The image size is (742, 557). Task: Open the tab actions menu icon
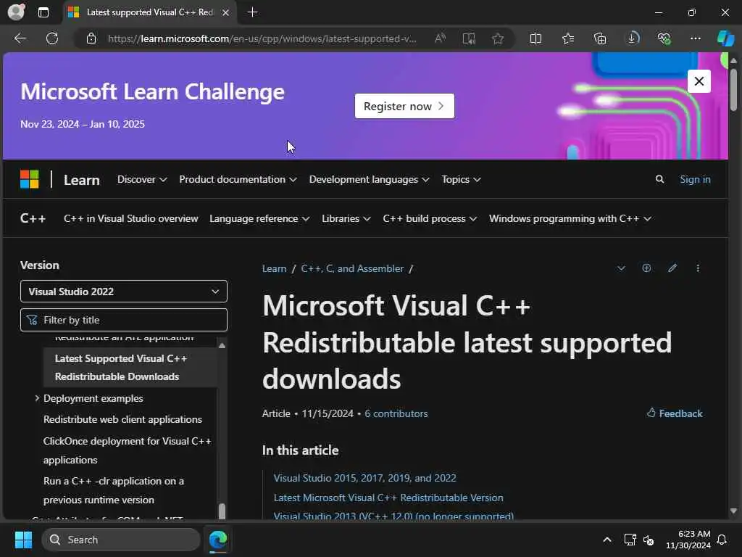pyautogui.click(x=43, y=12)
